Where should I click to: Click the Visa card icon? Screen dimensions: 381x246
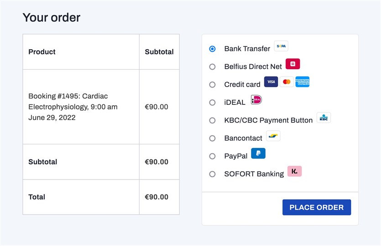tap(271, 82)
